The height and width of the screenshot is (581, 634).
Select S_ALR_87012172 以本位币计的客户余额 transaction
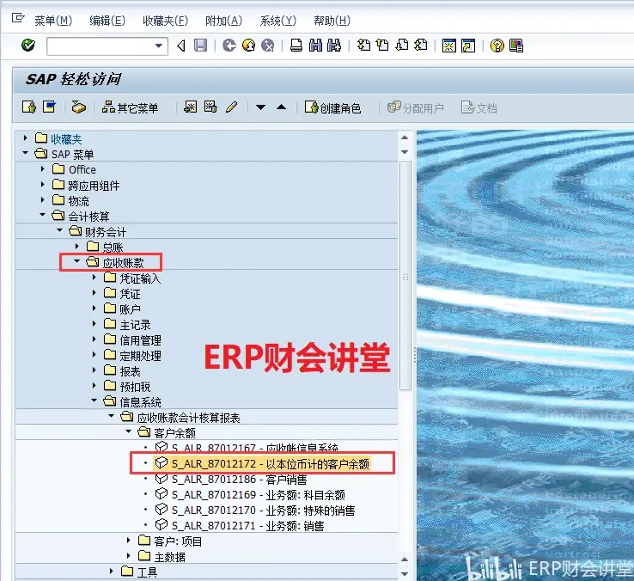262,463
